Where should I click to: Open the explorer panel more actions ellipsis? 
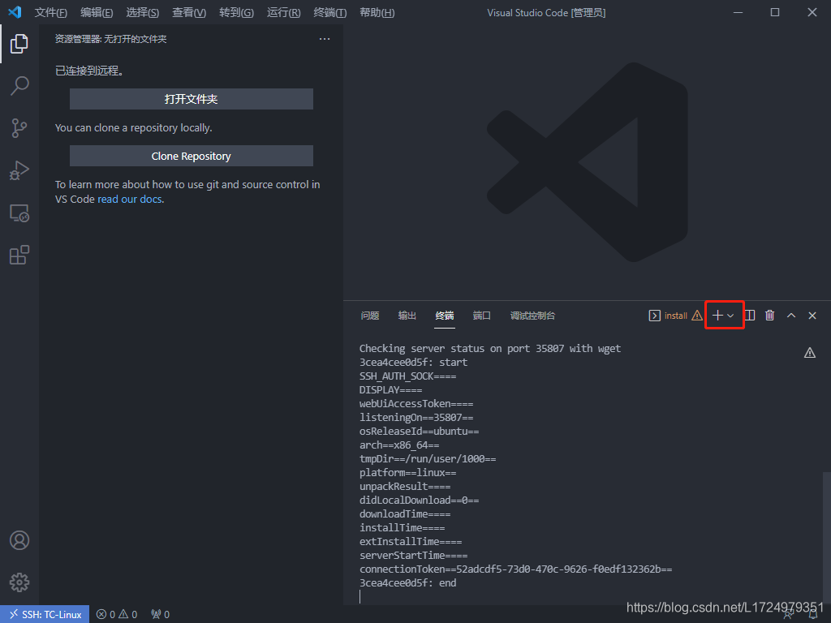point(325,39)
